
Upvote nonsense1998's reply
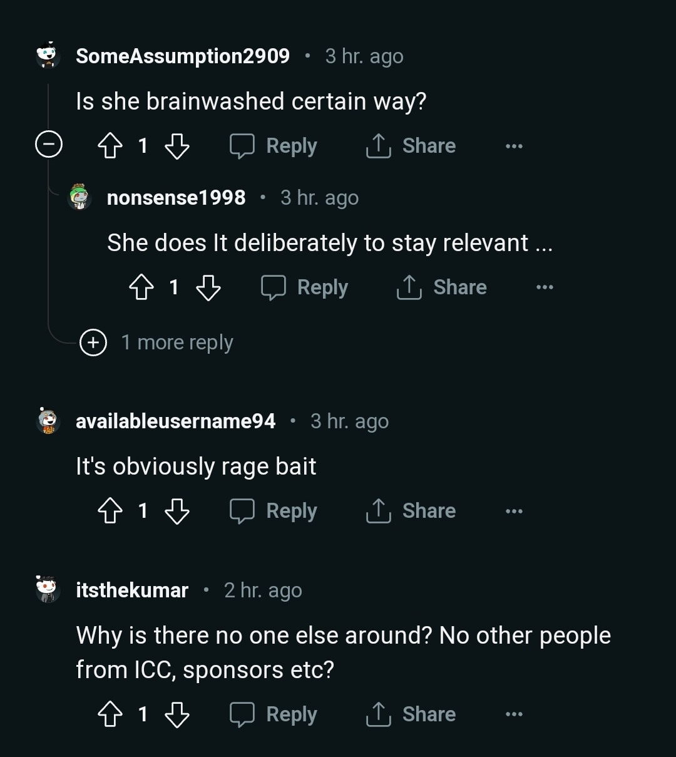141,288
